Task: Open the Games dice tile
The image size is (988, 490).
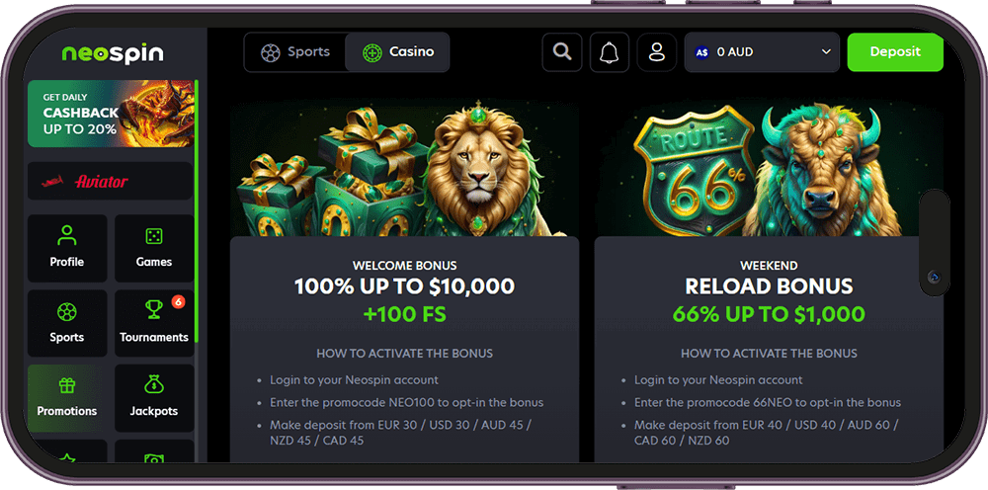Action: [x=154, y=248]
